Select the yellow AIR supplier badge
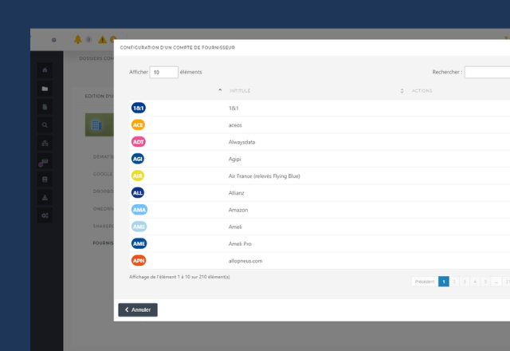510x351 pixels. coord(138,175)
